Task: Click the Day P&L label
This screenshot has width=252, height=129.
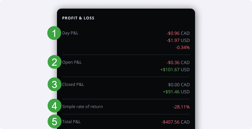Action: [x=70, y=33]
